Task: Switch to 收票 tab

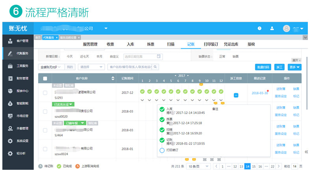Action: (x=110, y=44)
